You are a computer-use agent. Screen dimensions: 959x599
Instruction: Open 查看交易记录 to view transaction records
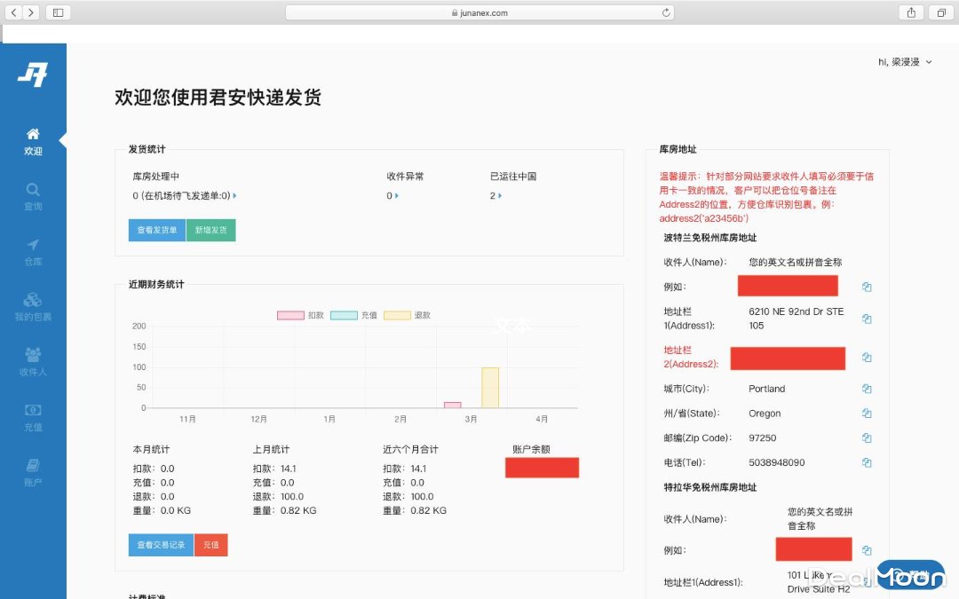point(160,546)
